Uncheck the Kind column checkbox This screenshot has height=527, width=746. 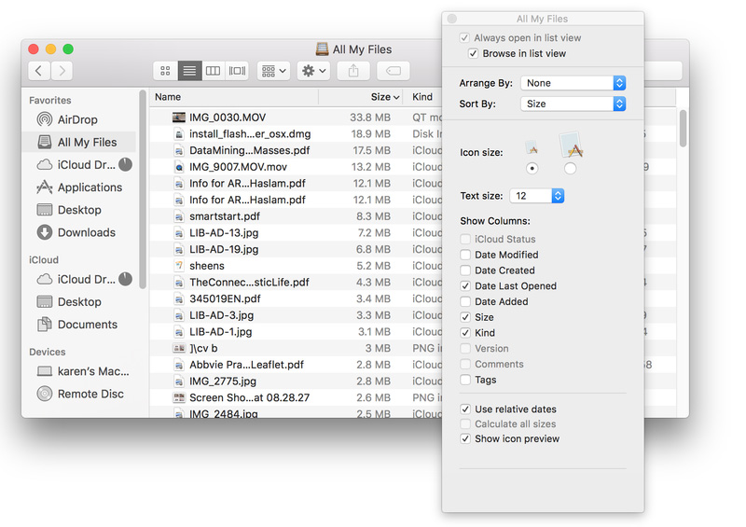[x=465, y=333]
